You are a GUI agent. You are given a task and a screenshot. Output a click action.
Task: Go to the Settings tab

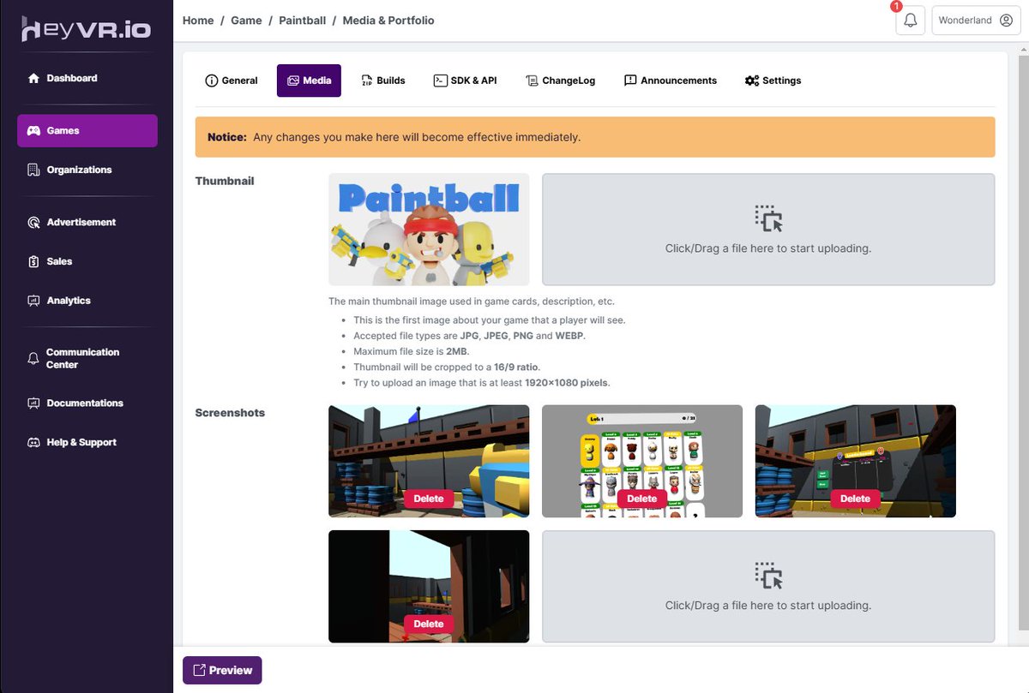773,80
